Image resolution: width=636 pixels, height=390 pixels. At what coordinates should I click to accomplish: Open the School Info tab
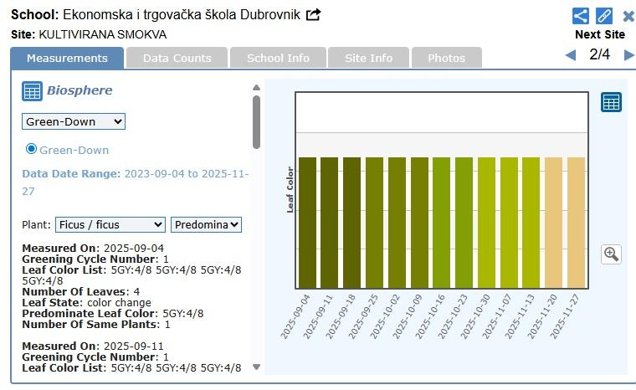(278, 58)
